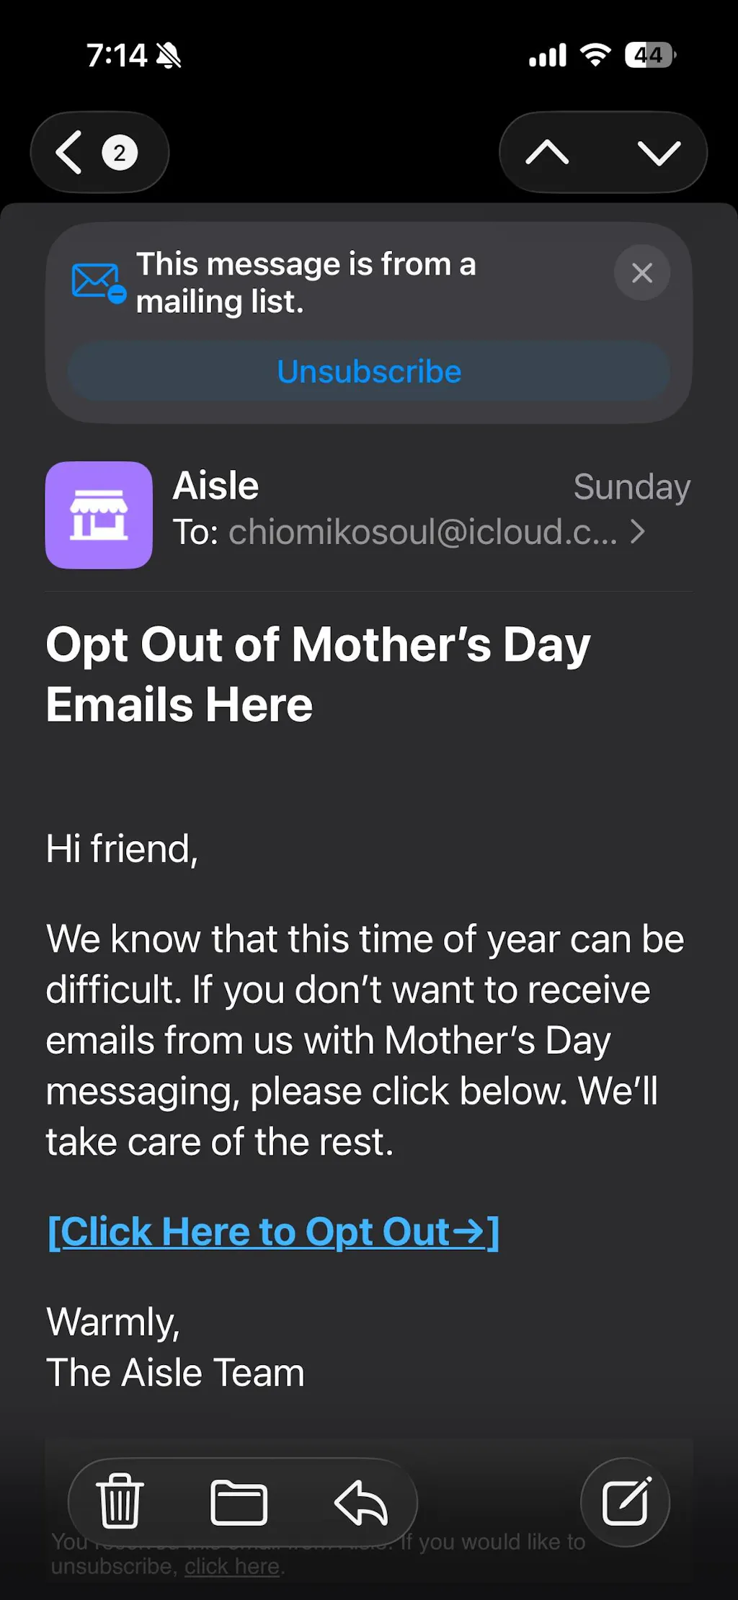Image resolution: width=738 pixels, height=1600 pixels.
Task: Tap the mailing list envelope icon
Action: point(98,283)
